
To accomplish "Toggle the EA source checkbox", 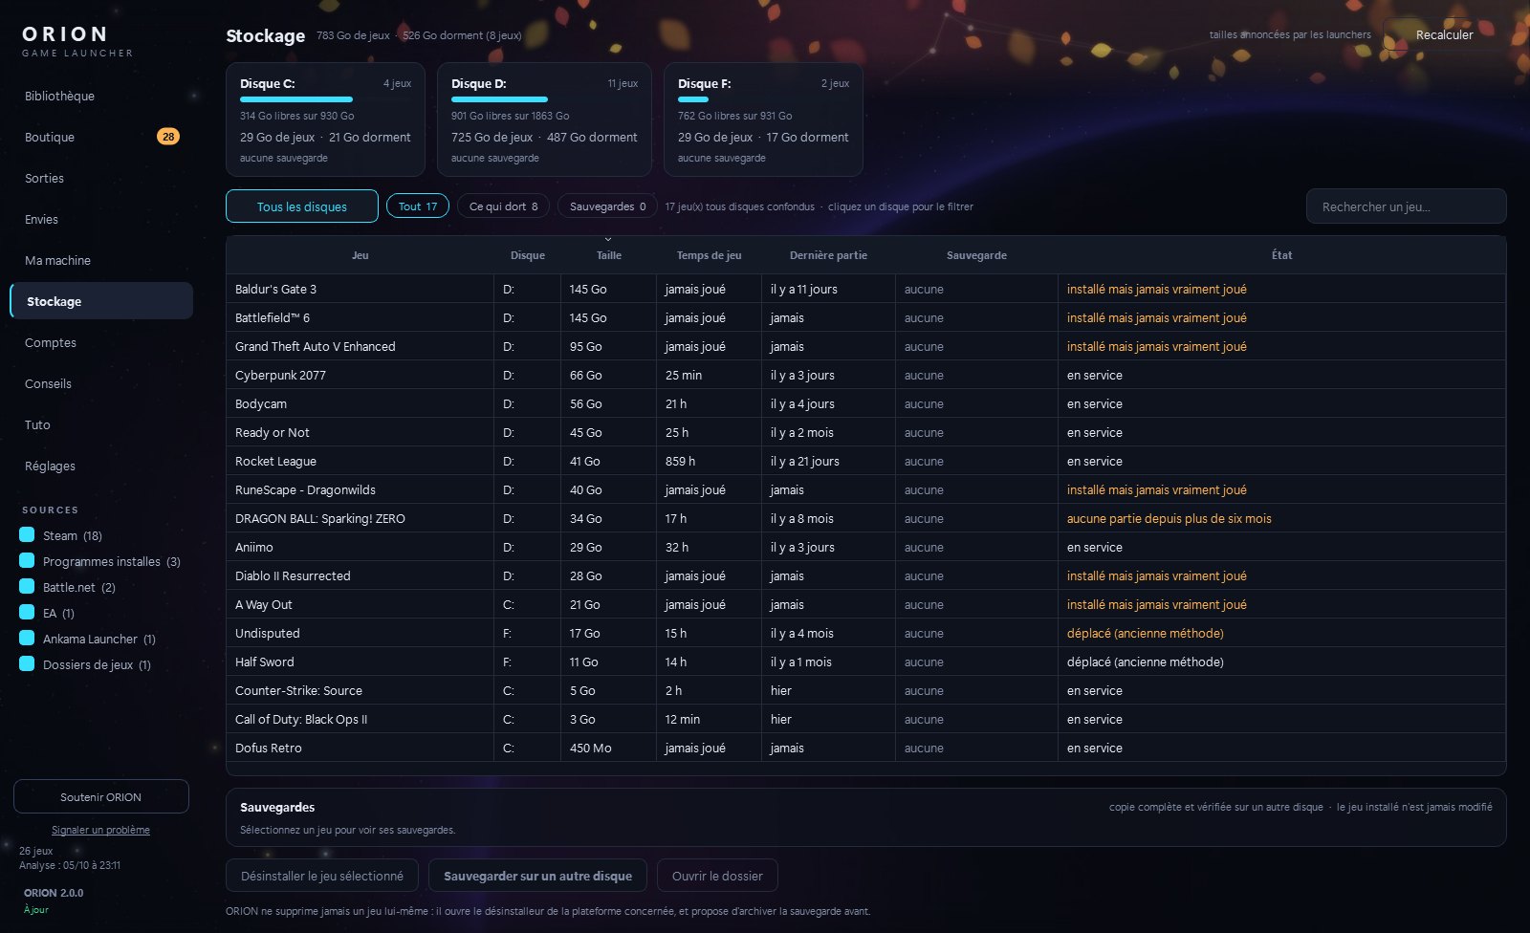I will (x=27, y=612).
